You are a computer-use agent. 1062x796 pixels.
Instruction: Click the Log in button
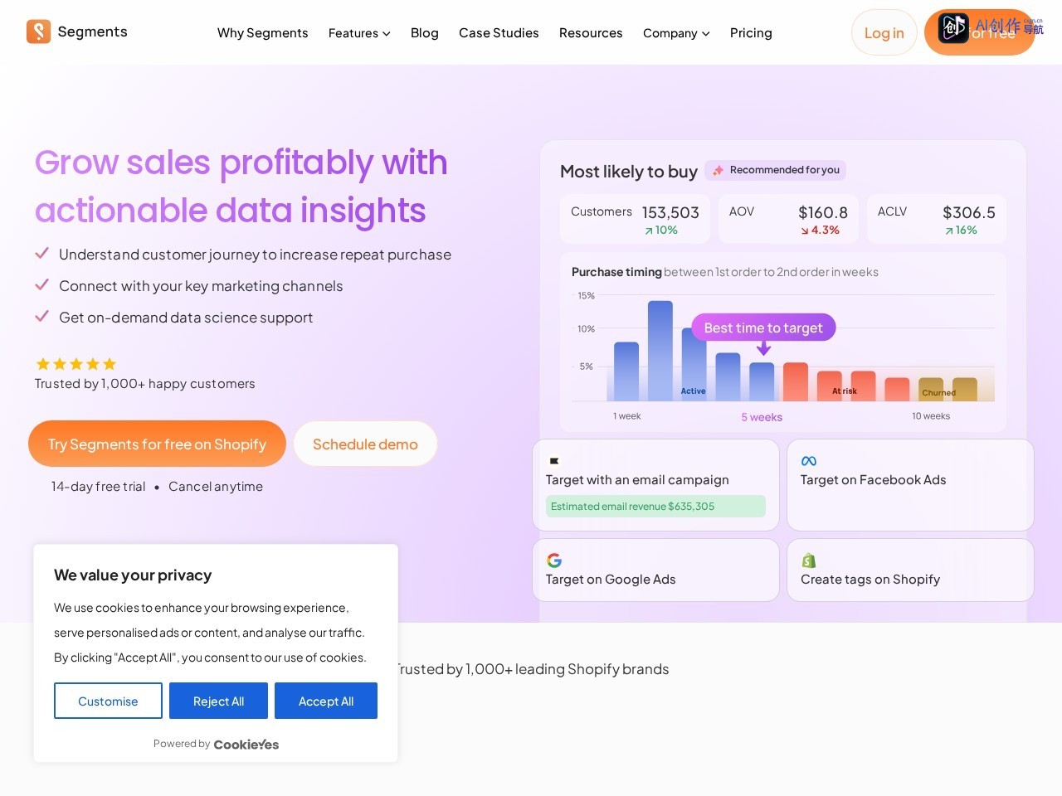(884, 32)
